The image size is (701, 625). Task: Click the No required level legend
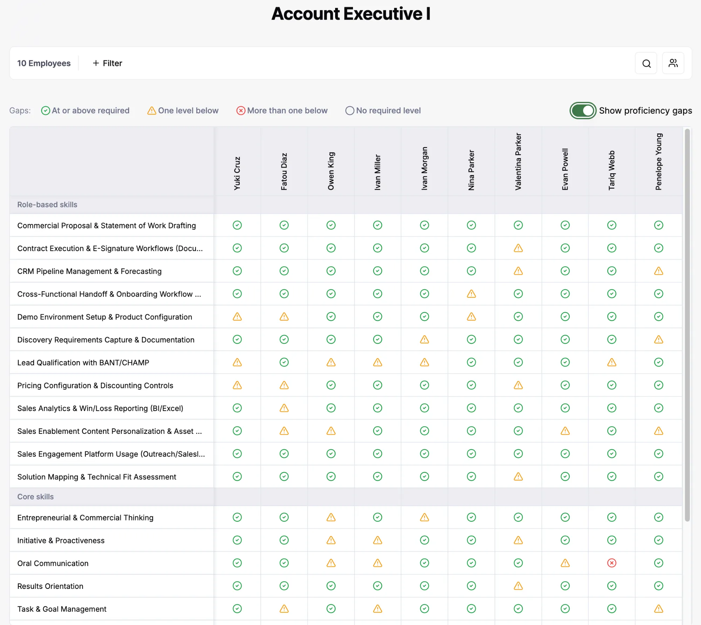click(383, 111)
